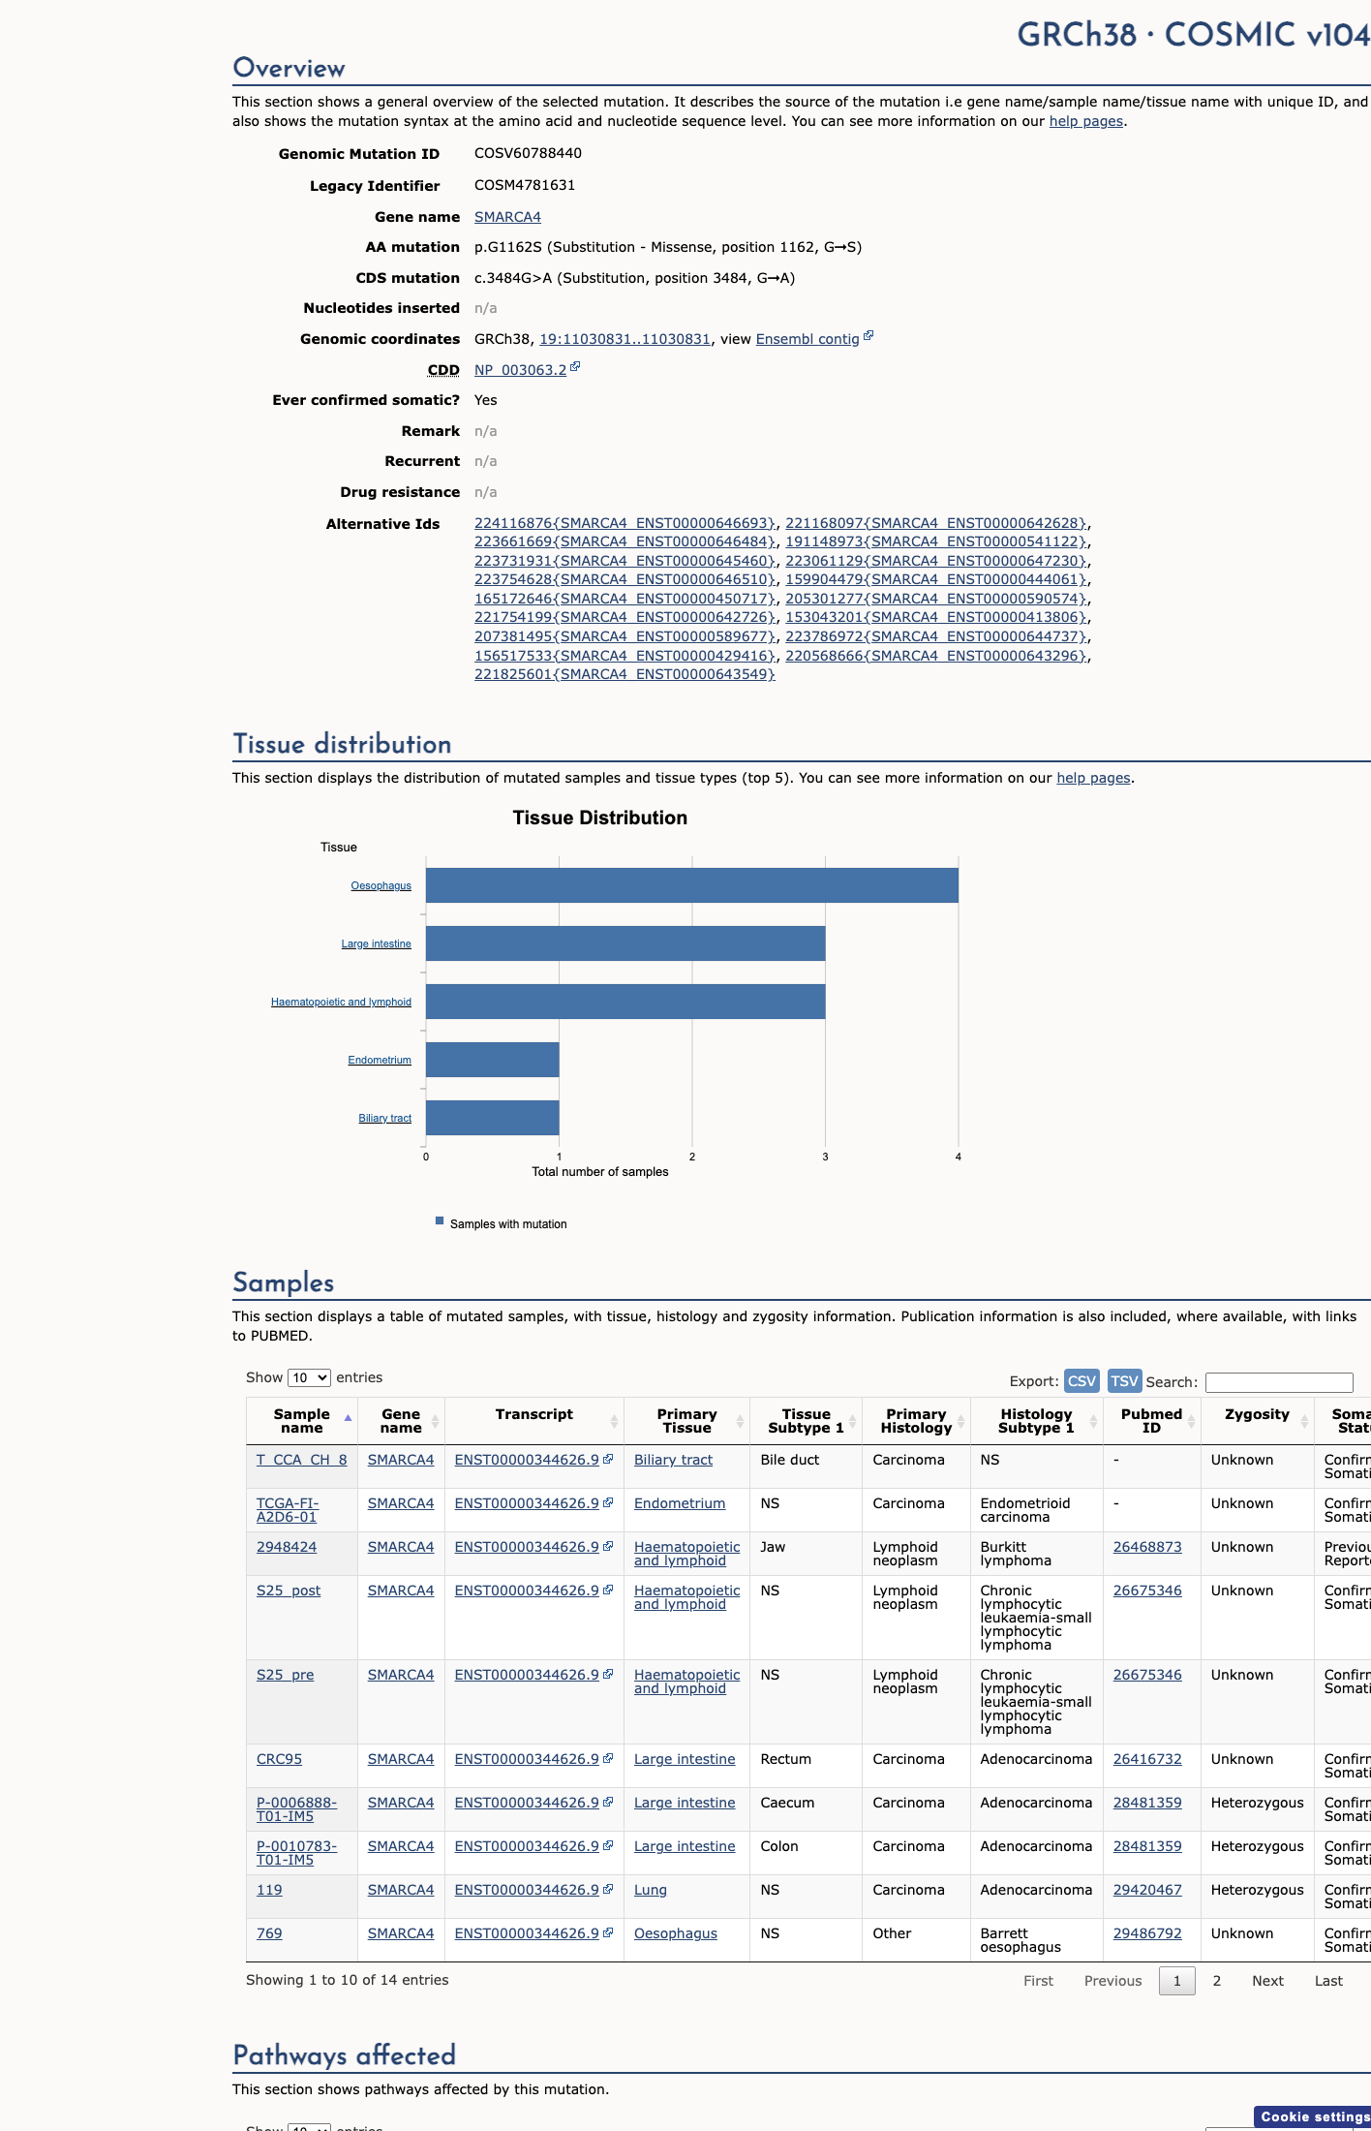Click the Oesophagus bar in the chart
The width and height of the screenshot is (1371, 2131).
tap(692, 885)
